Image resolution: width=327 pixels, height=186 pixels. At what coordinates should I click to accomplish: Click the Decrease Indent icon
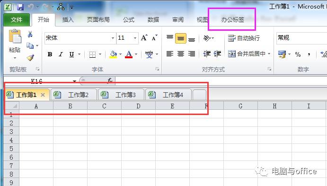(x=207, y=54)
